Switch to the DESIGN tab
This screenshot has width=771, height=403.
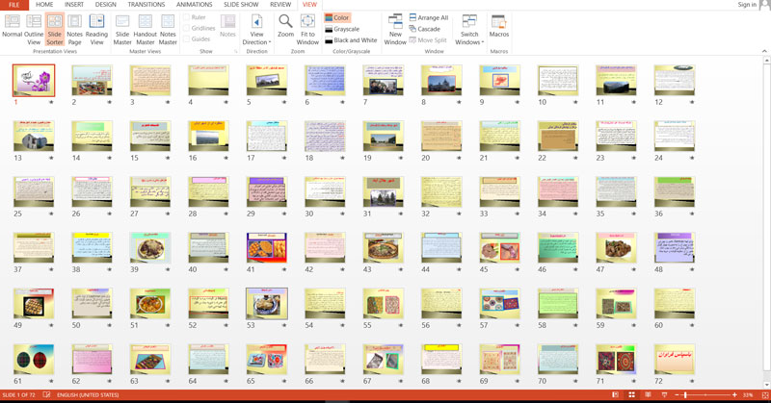click(x=106, y=5)
